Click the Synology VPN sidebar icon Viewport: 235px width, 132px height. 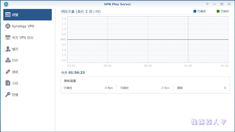pyautogui.click(x=8, y=26)
